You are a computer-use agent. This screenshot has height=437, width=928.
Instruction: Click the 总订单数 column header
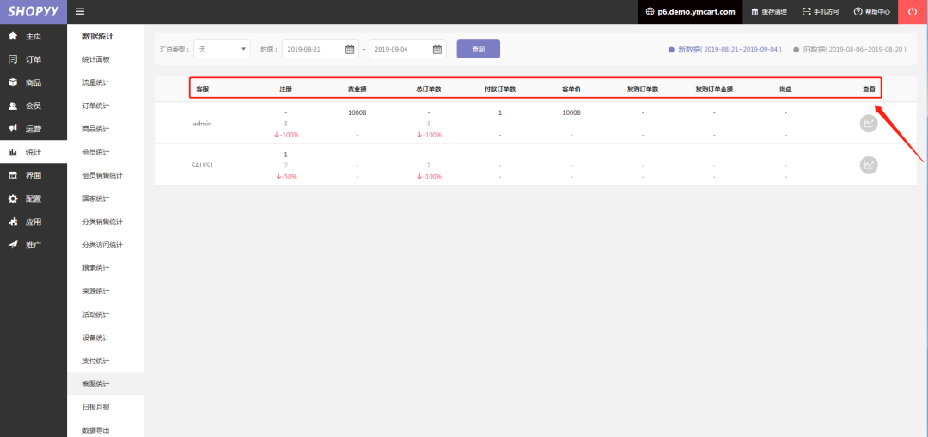429,88
